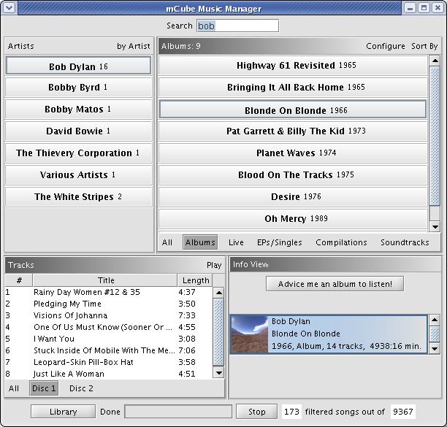Toggle the Soundtracks filter
This screenshot has width=447, height=427.
tap(405, 242)
